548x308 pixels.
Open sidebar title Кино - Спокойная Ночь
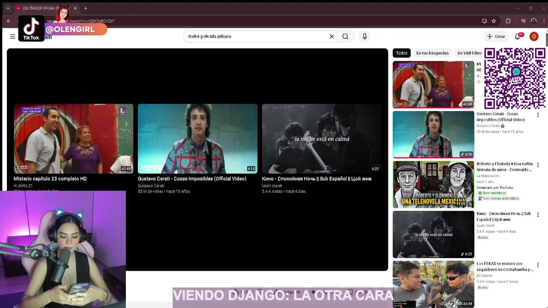(x=503, y=216)
